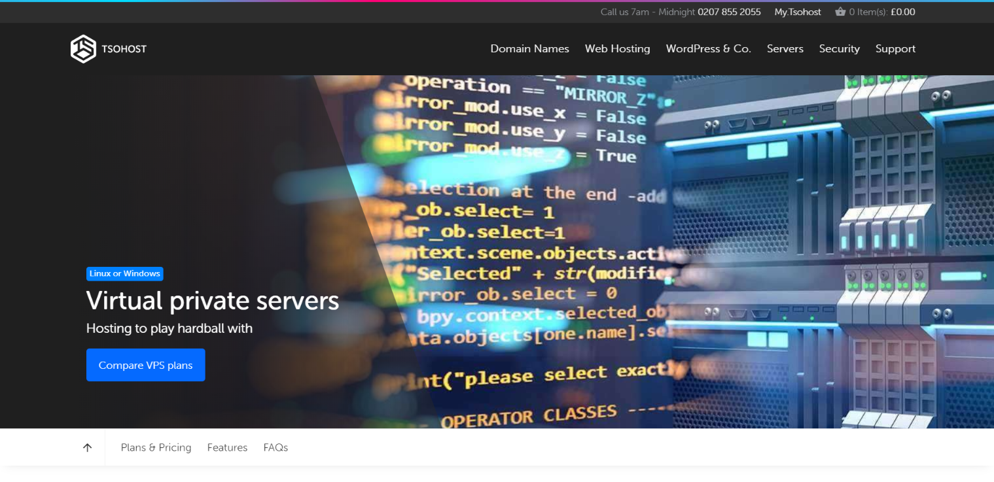Viewport: 994px width, 482px height.
Task: Expand the Servers navigation menu
Action: pos(785,49)
